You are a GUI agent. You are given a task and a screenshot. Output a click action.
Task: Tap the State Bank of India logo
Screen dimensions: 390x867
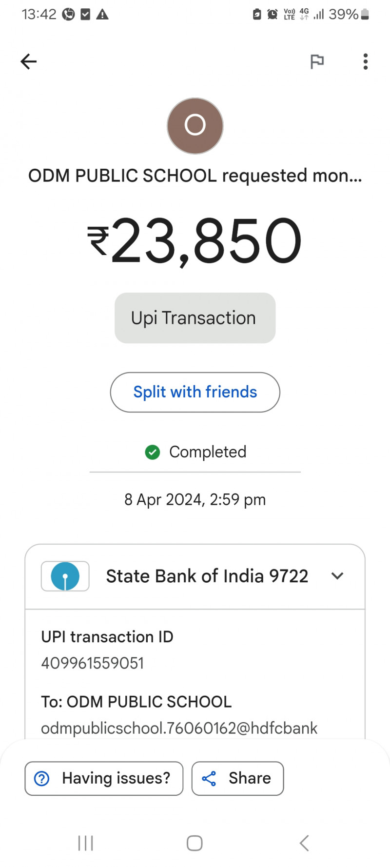pyautogui.click(x=65, y=576)
